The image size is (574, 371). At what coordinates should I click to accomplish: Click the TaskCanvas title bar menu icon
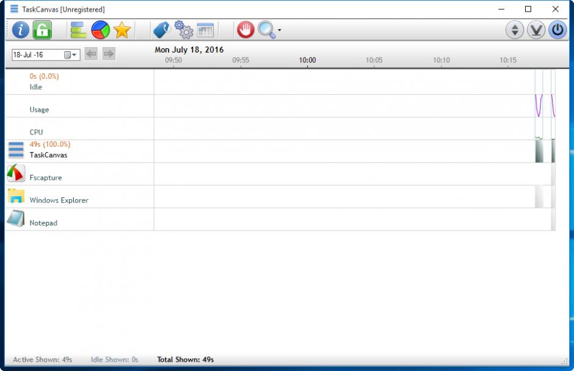pos(14,9)
